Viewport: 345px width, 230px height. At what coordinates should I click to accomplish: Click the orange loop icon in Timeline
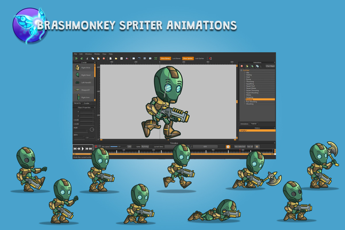(x=228, y=147)
